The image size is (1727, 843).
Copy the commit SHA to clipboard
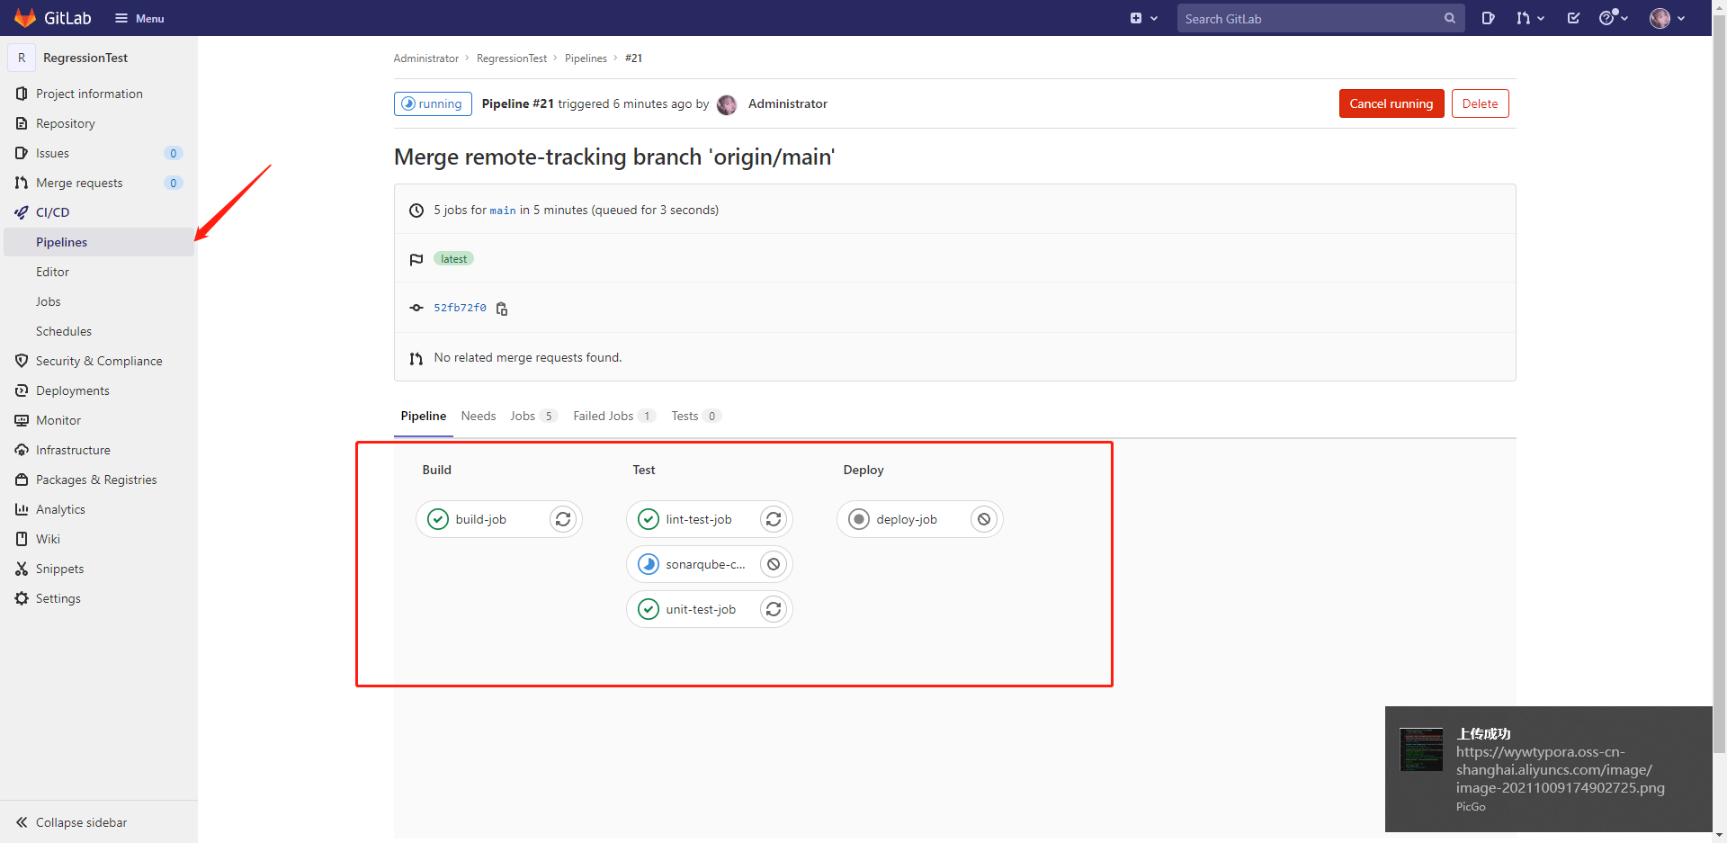coord(502,309)
